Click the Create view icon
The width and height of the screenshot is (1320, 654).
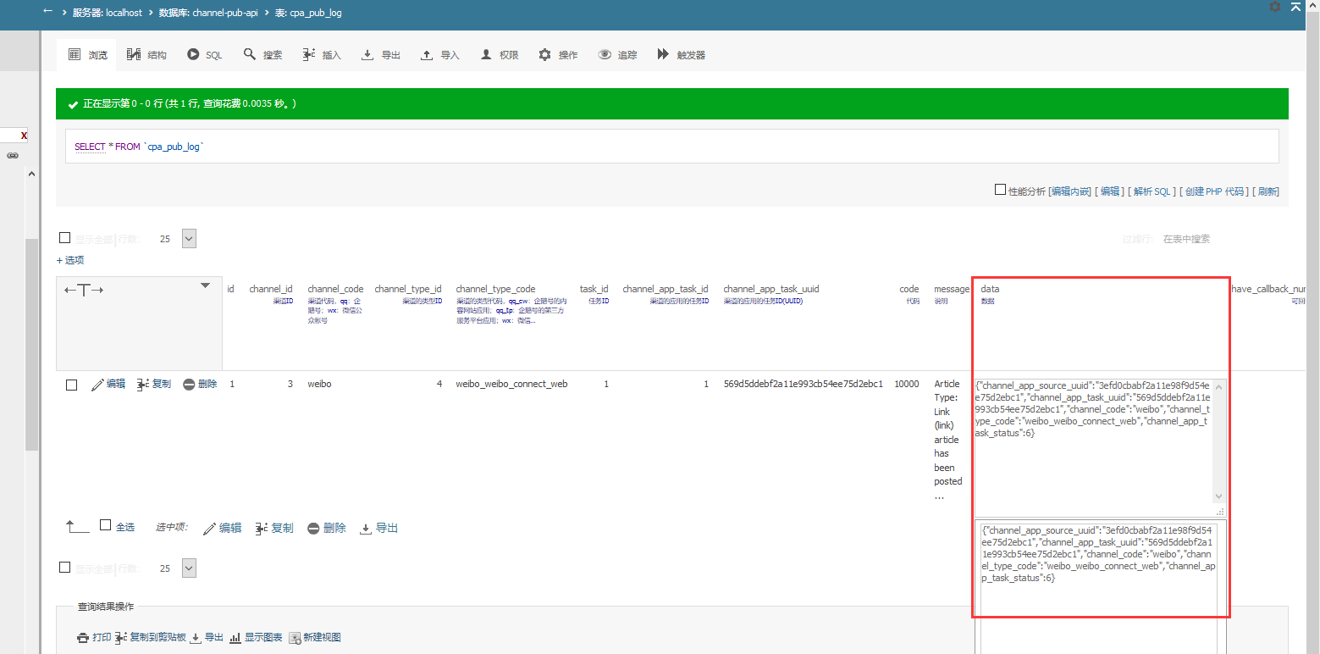[295, 638]
